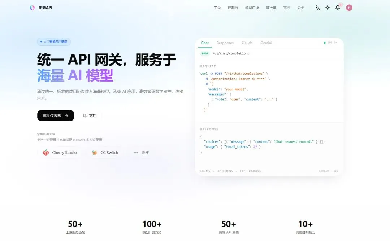Click the CC Switch app icon
Screen dimensions: 390x241
point(94,153)
